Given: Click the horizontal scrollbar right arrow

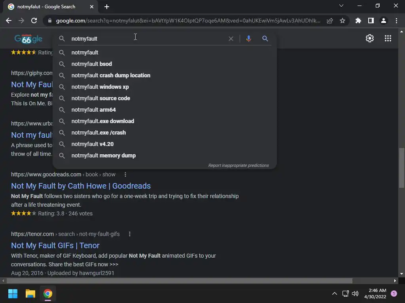Looking at the screenshot, I should [395, 281].
